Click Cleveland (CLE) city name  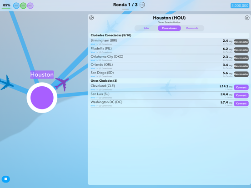pyautogui.click(x=103, y=86)
